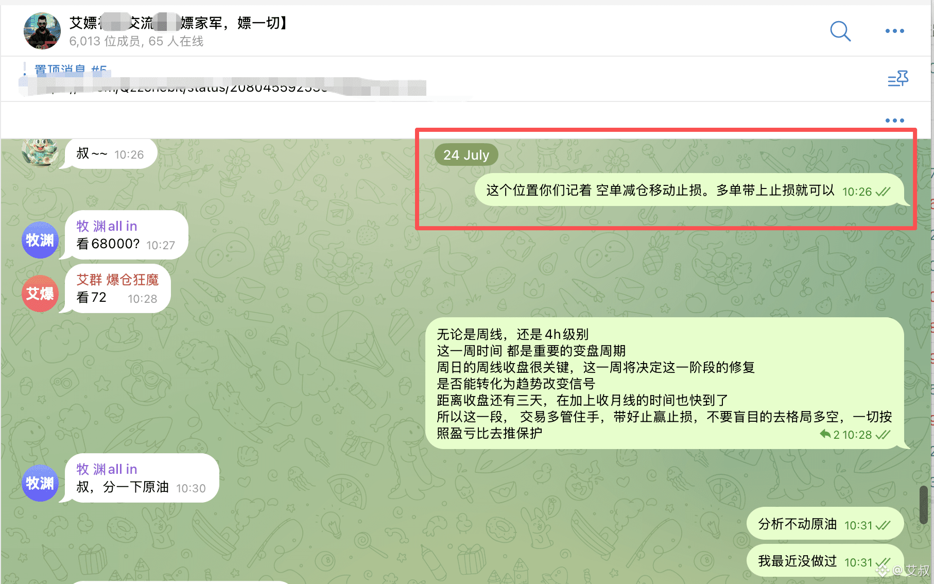934x584 pixels.
Task: Open the group title in the header
Action: 178,23
